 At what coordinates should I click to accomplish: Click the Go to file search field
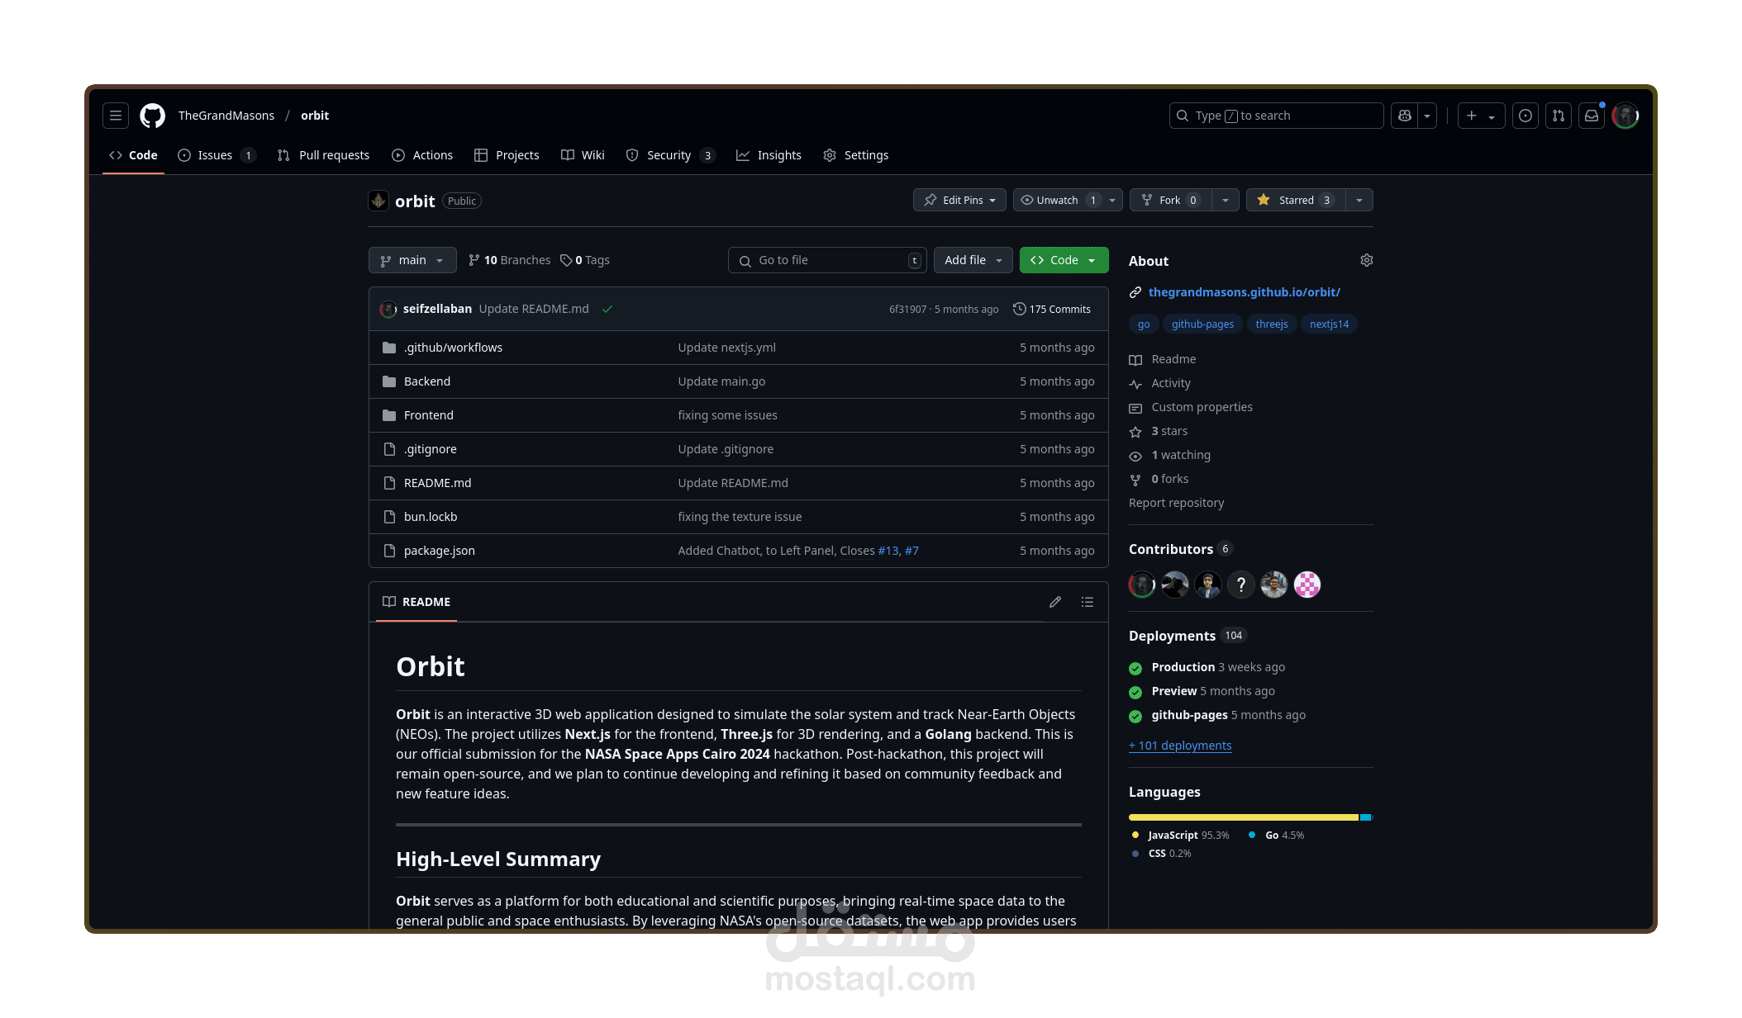click(827, 260)
